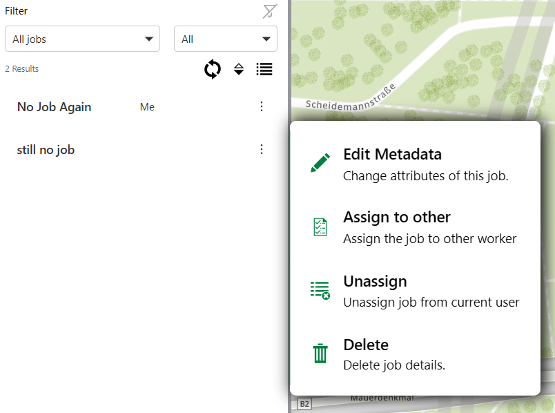This screenshot has width=555, height=413.
Task: Open the job titled No Job Again
Action: 52,107
